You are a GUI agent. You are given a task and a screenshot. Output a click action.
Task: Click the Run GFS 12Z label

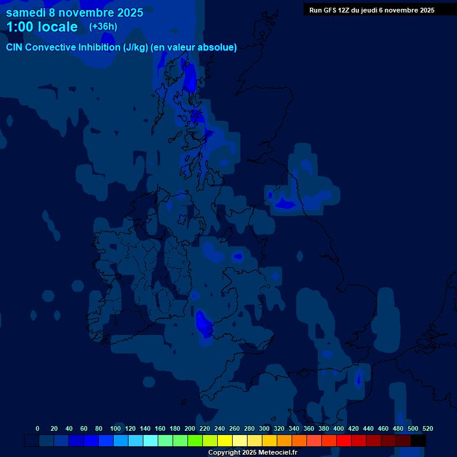(371, 10)
